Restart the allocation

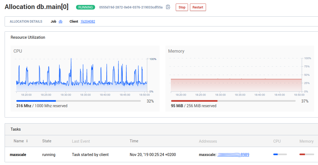(198, 7)
